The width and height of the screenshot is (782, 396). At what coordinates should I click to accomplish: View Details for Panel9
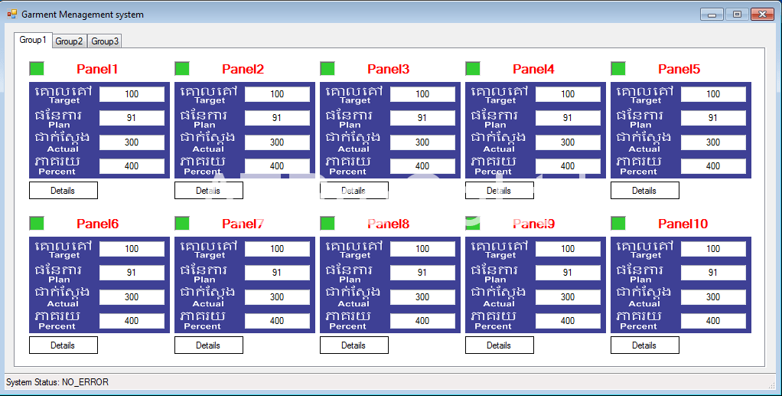coord(500,345)
